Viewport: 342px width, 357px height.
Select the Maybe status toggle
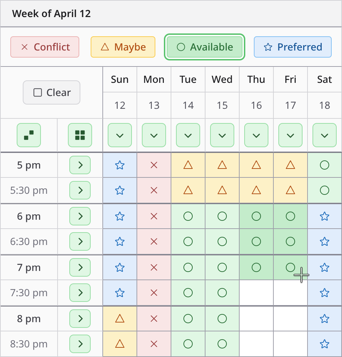point(123,47)
